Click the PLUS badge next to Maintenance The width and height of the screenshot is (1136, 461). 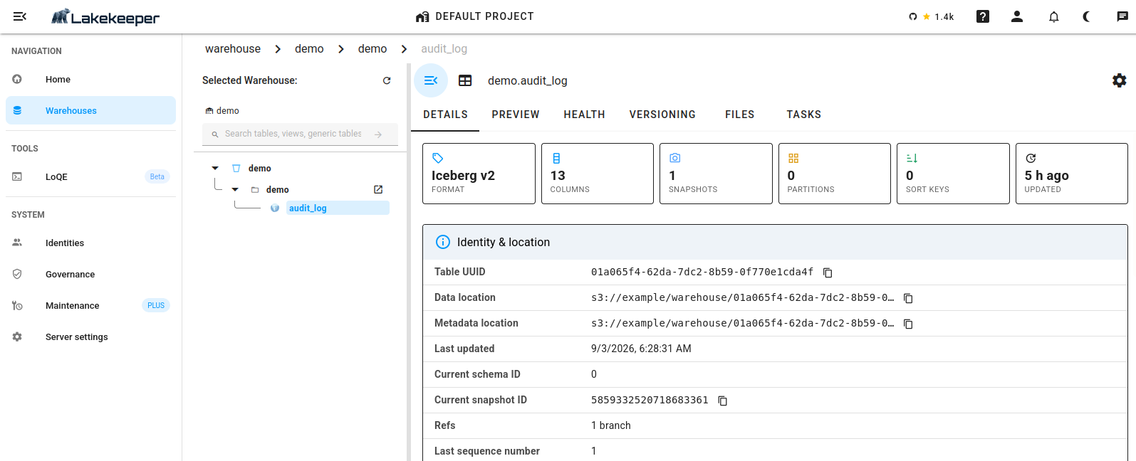[156, 305]
